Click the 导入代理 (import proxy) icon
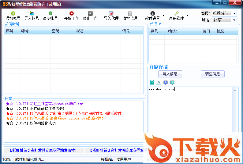 (x=111, y=13)
